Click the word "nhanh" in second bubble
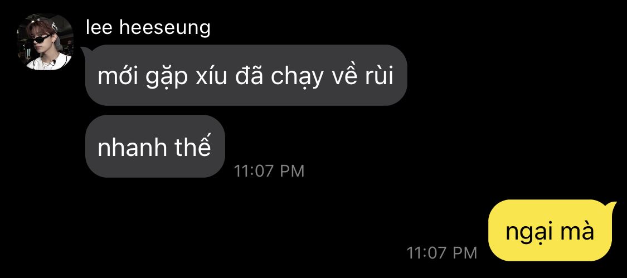 point(132,147)
